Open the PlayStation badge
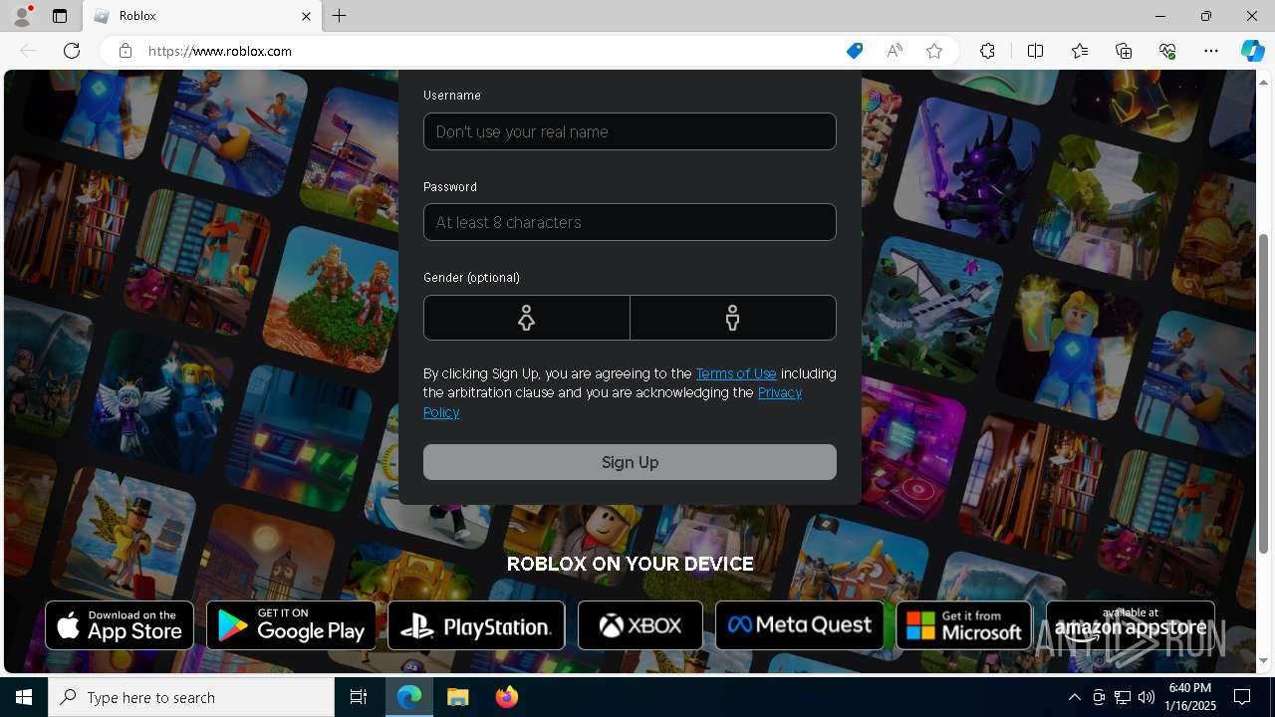Viewport: 1275px width, 717px height. 476,625
